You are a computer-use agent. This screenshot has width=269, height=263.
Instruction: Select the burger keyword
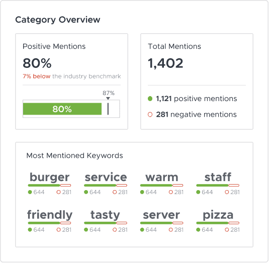(50, 177)
